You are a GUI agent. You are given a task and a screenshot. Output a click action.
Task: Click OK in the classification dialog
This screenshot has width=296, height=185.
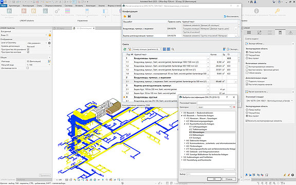214,179
